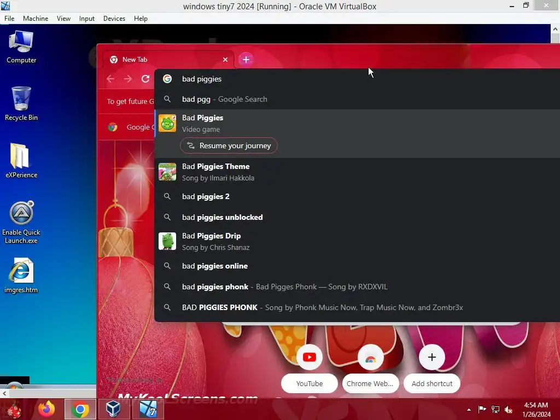Screen dimensions: 560x420
Task: Click the Google G icon in omnibox
Action: click(167, 79)
